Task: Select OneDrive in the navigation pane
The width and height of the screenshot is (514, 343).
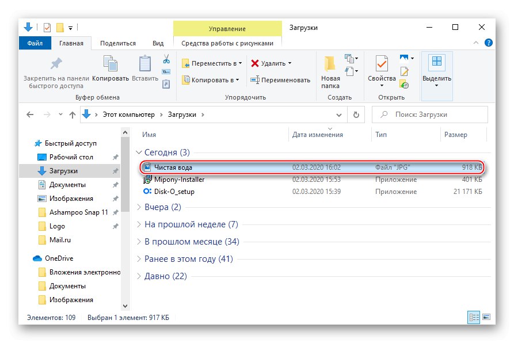Action: coord(59,258)
